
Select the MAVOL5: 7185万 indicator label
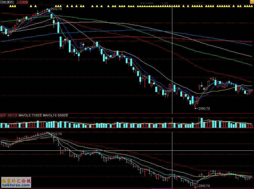[x=30, y=115]
